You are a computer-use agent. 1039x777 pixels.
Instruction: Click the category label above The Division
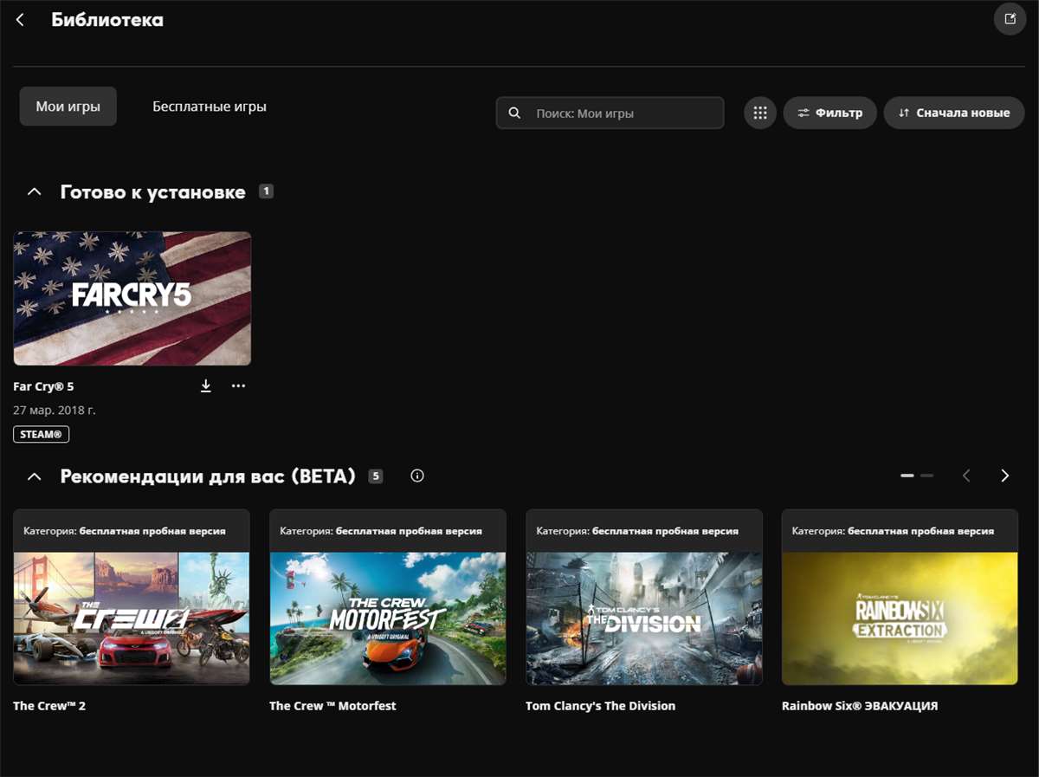coord(637,531)
